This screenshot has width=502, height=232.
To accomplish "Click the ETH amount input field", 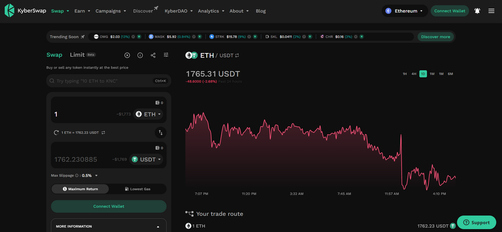I will [84, 114].
